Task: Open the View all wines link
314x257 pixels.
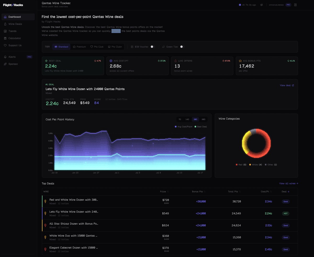Action: tap(289, 184)
